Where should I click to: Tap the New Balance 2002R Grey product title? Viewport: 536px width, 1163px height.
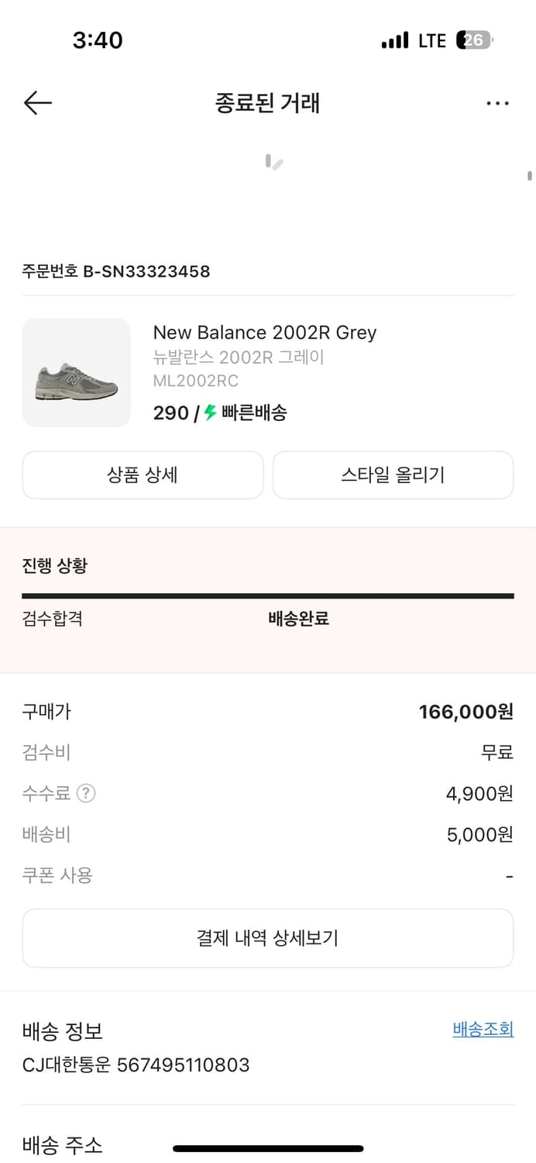pos(264,333)
